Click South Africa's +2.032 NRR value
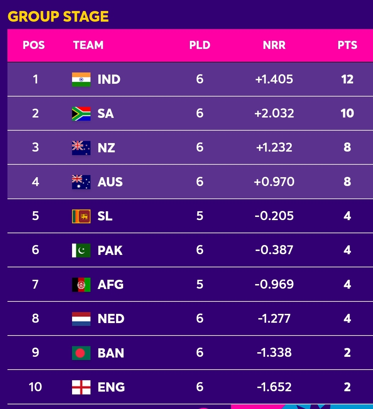The image size is (373, 409). coord(274,114)
